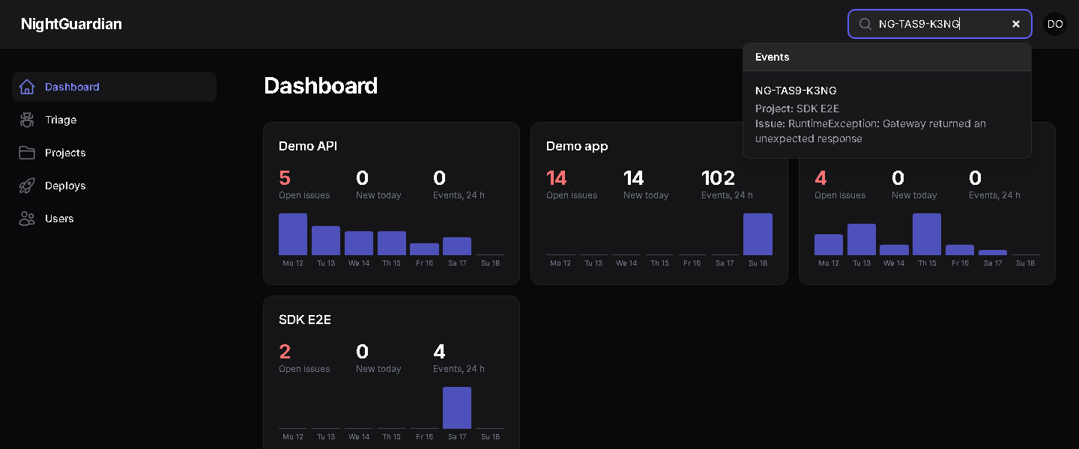Screen dimensions: 1079x449
Task: Clear the search query with the X
Action: point(1016,24)
